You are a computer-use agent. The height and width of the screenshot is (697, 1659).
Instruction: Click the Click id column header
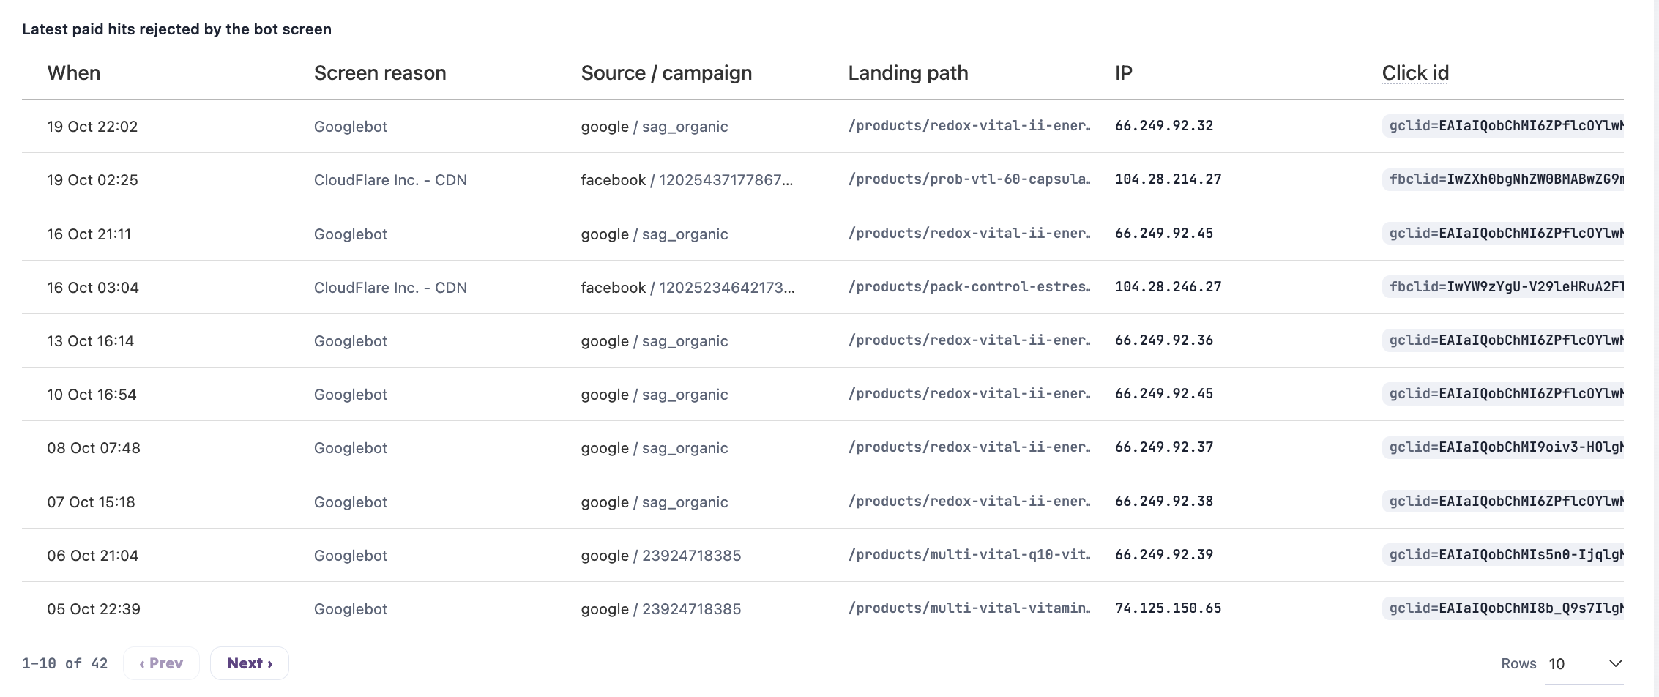tap(1415, 73)
